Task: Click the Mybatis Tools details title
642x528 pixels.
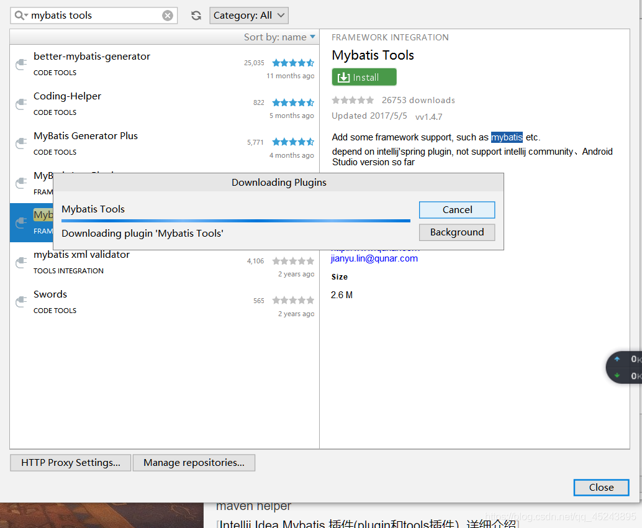Action: point(373,55)
